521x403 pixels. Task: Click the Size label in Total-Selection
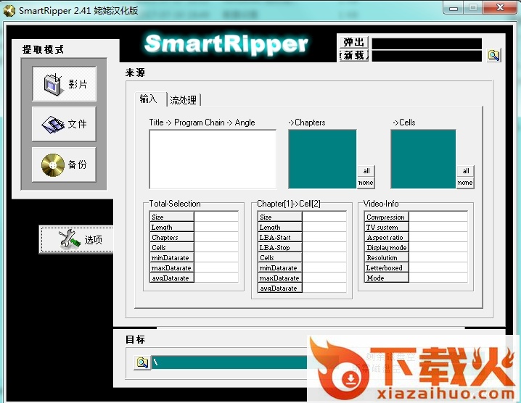(171, 217)
